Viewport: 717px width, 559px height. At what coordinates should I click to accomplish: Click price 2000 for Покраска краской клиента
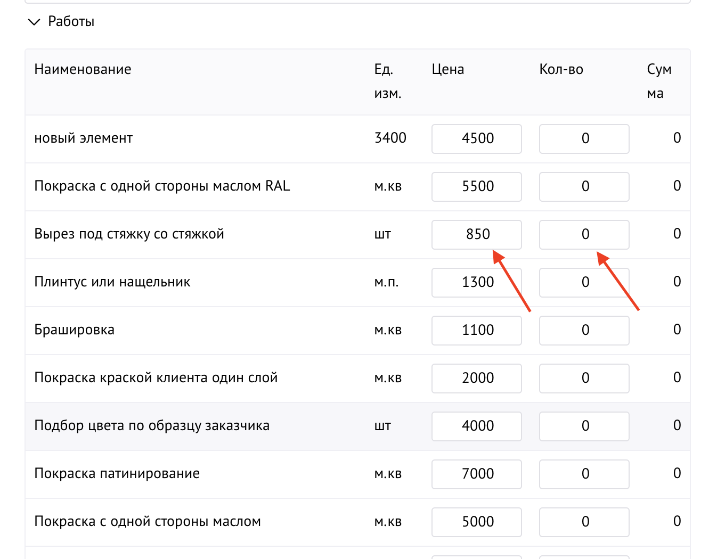coord(476,378)
